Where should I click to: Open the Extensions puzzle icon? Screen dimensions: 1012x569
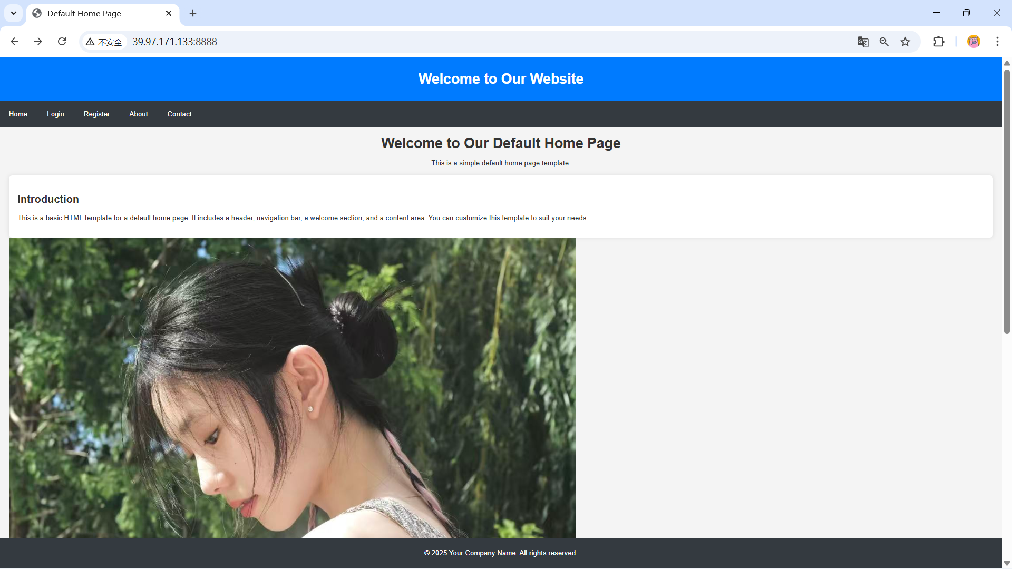pyautogui.click(x=939, y=42)
